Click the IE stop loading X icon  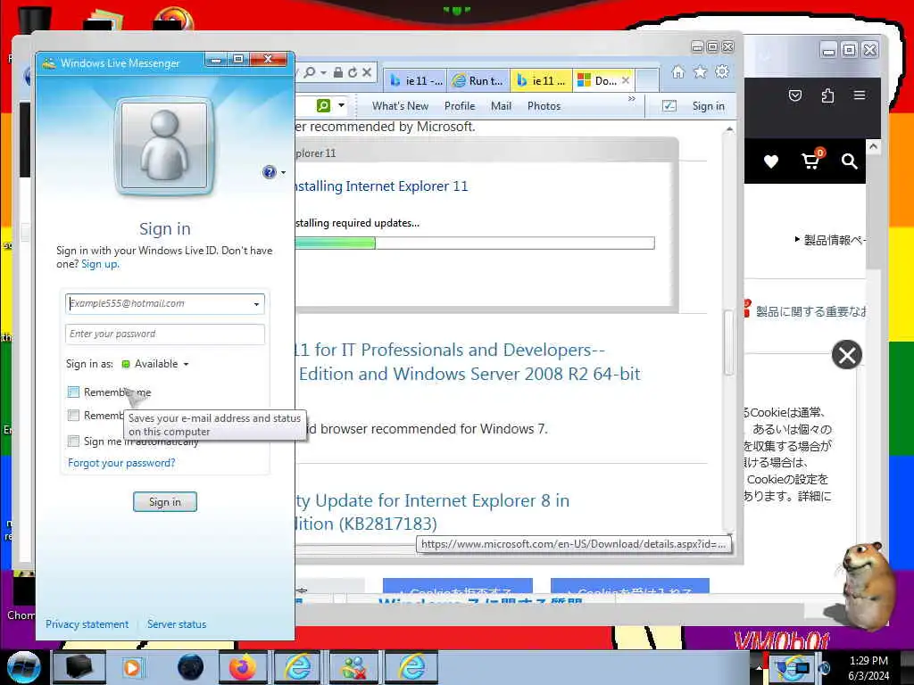click(x=367, y=72)
